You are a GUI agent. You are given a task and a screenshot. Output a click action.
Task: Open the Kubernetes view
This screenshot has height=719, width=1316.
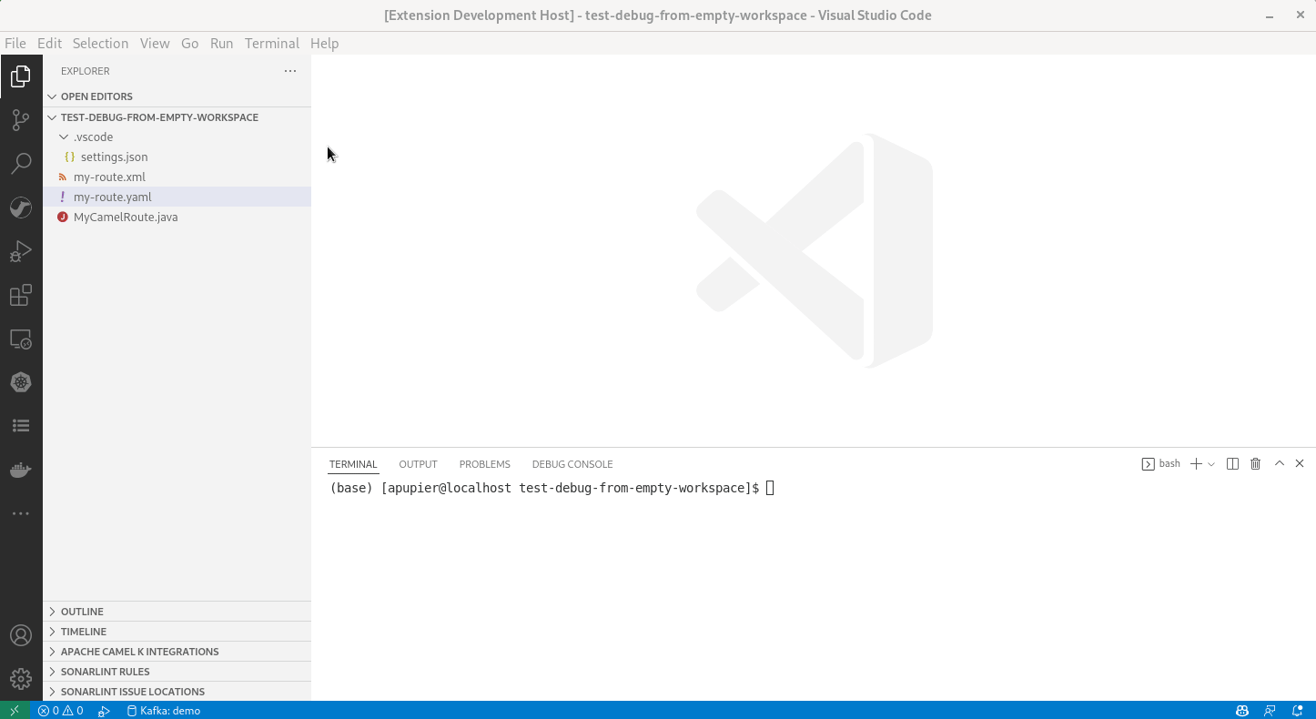click(x=21, y=381)
